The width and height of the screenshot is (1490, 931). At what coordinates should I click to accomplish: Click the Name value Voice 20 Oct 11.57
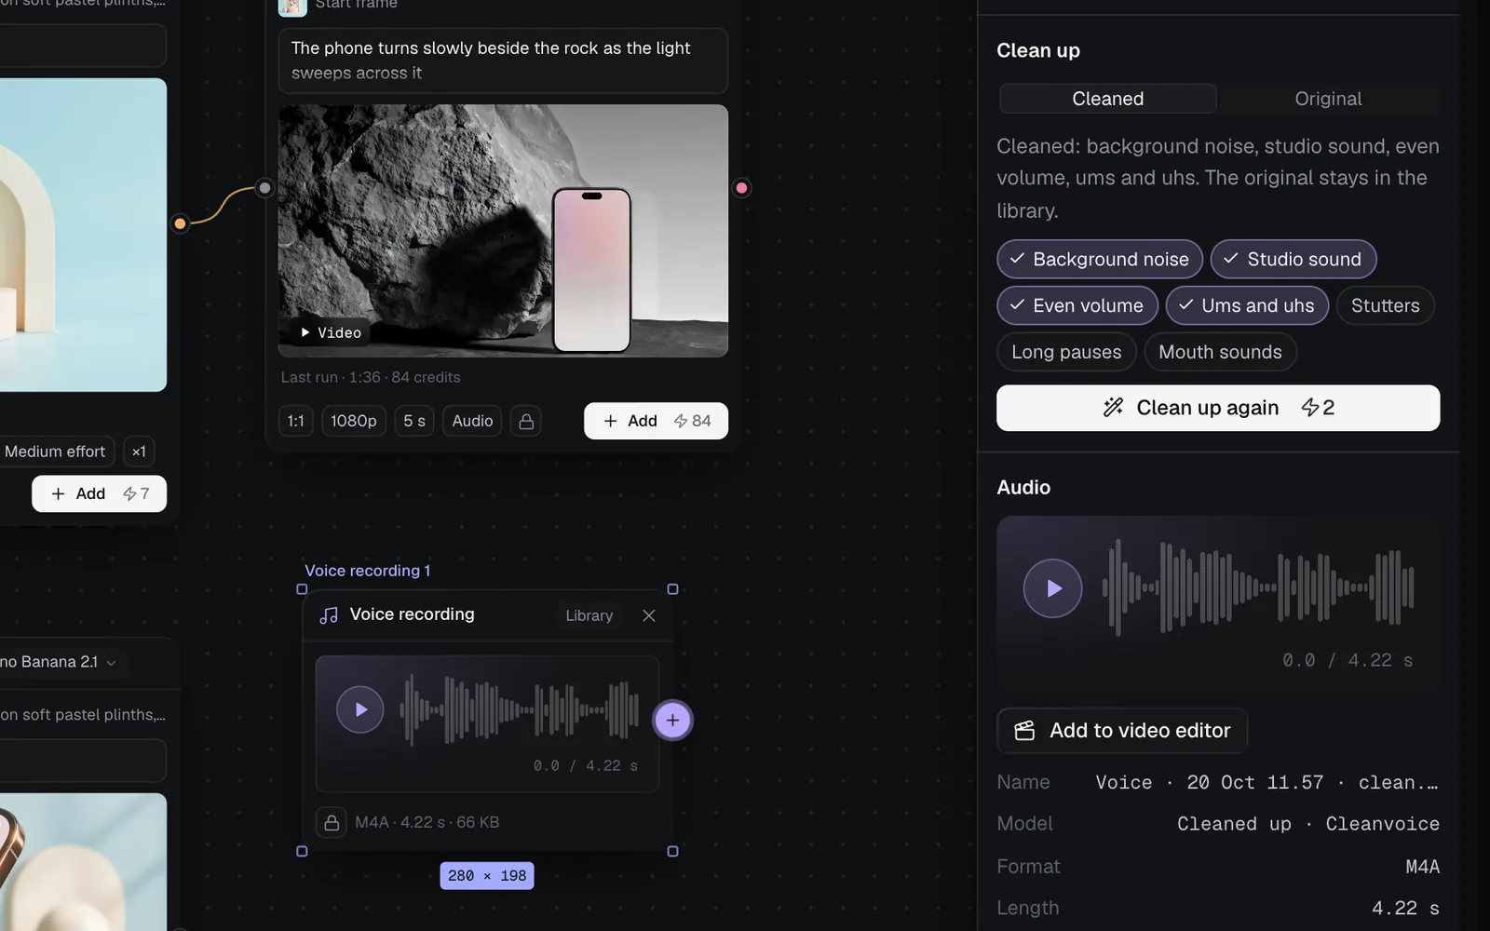[1266, 782]
